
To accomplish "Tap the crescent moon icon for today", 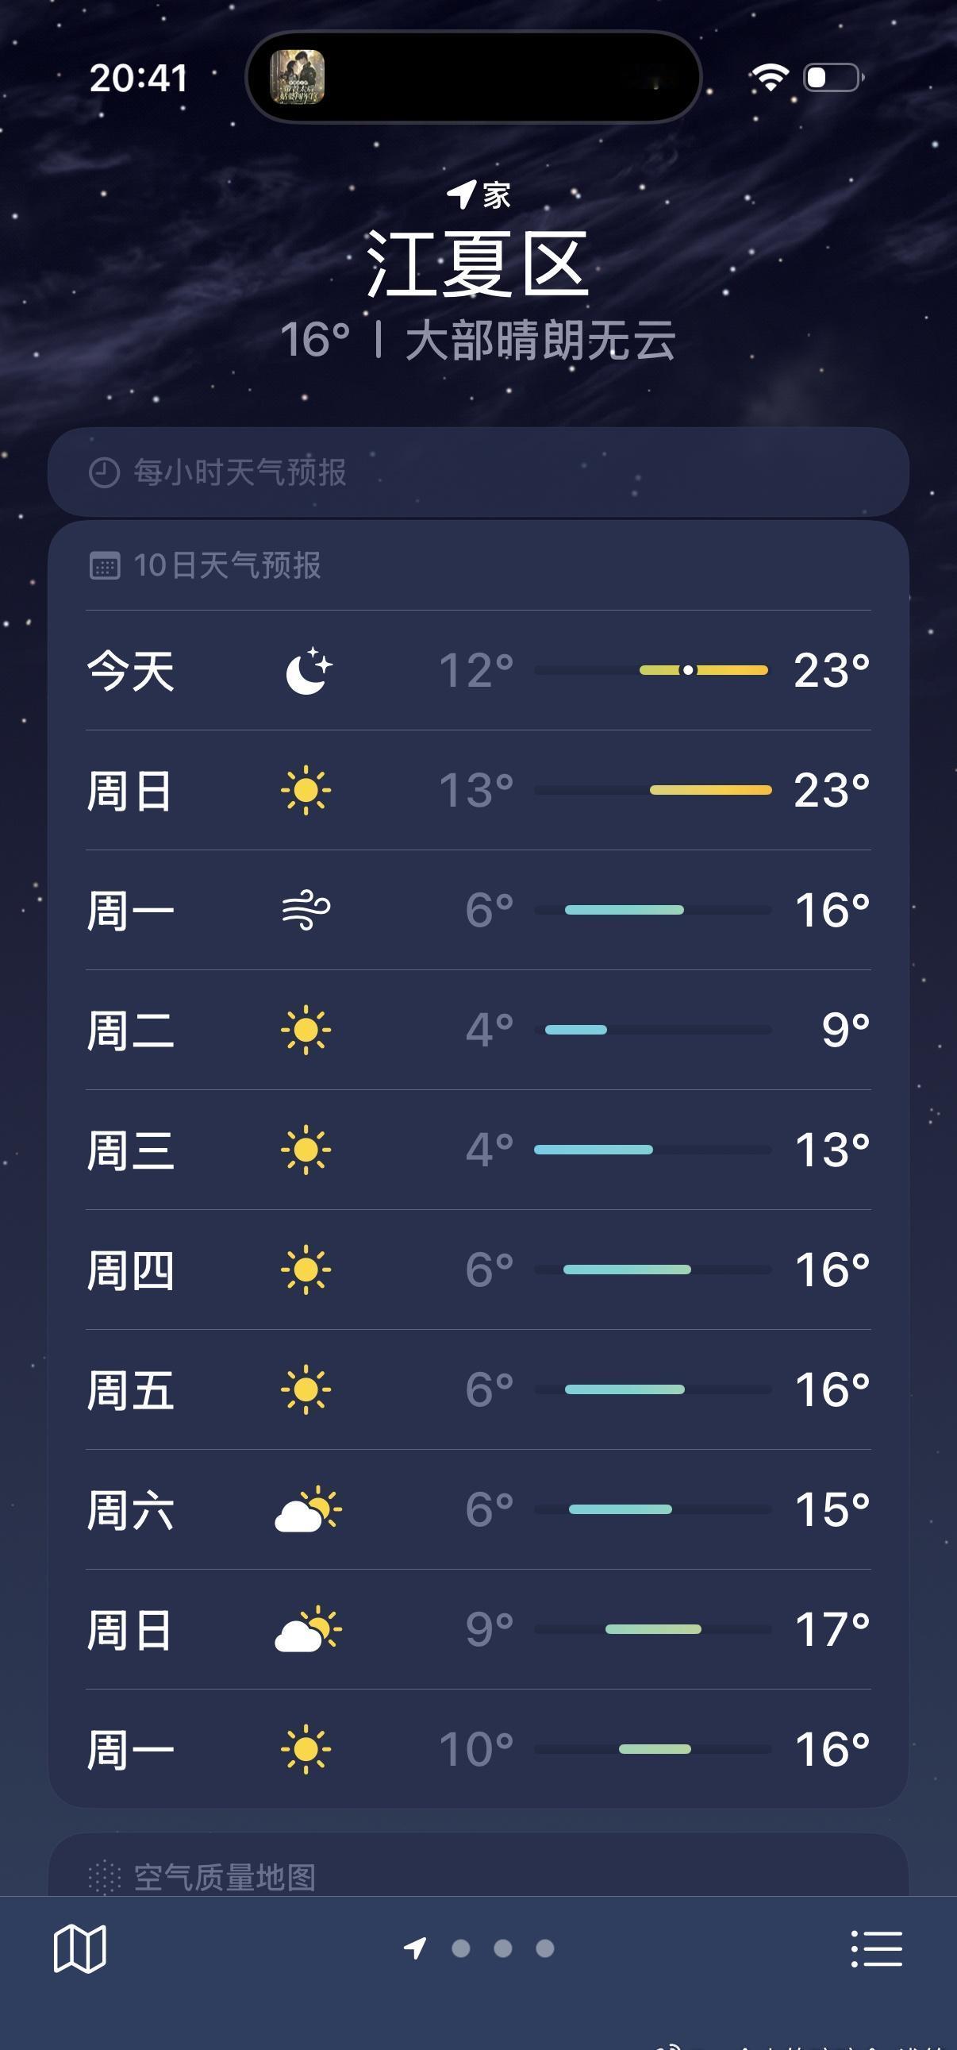I will click(309, 670).
